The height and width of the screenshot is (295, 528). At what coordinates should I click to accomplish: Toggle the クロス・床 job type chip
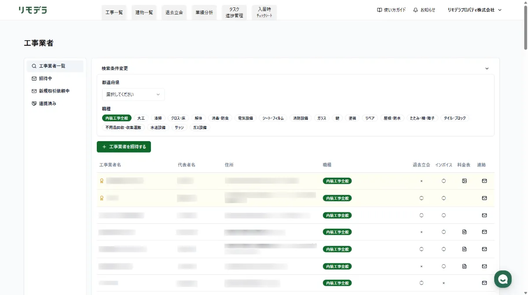coord(178,118)
